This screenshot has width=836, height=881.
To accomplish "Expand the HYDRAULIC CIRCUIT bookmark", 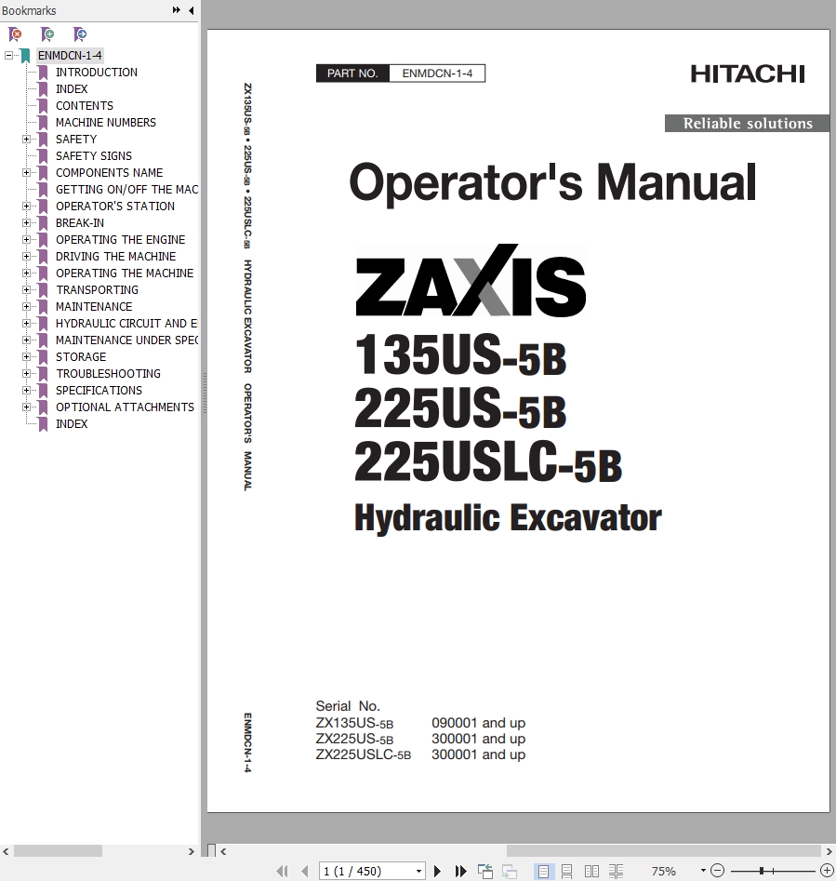I will (26, 323).
